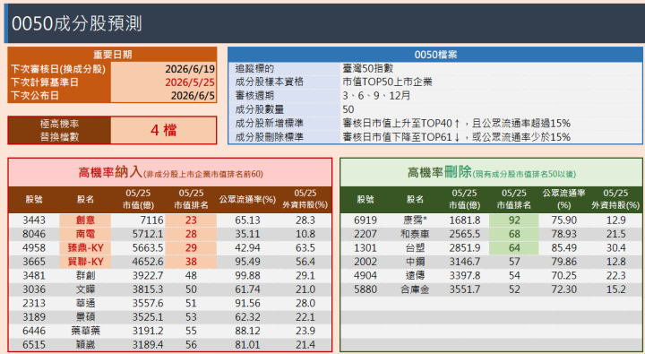This screenshot has height=354, width=645.
Task: Click the stock name 康霈*
Action: coord(415,220)
